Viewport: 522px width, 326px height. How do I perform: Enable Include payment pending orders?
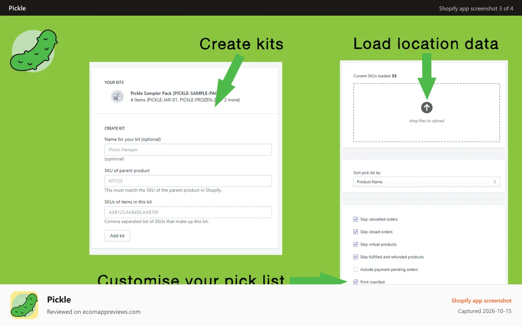coord(356,269)
